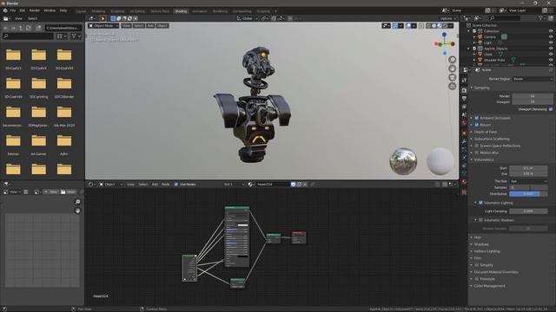Click the Light Clamping value field
This screenshot has width=556, height=312.
point(528,211)
